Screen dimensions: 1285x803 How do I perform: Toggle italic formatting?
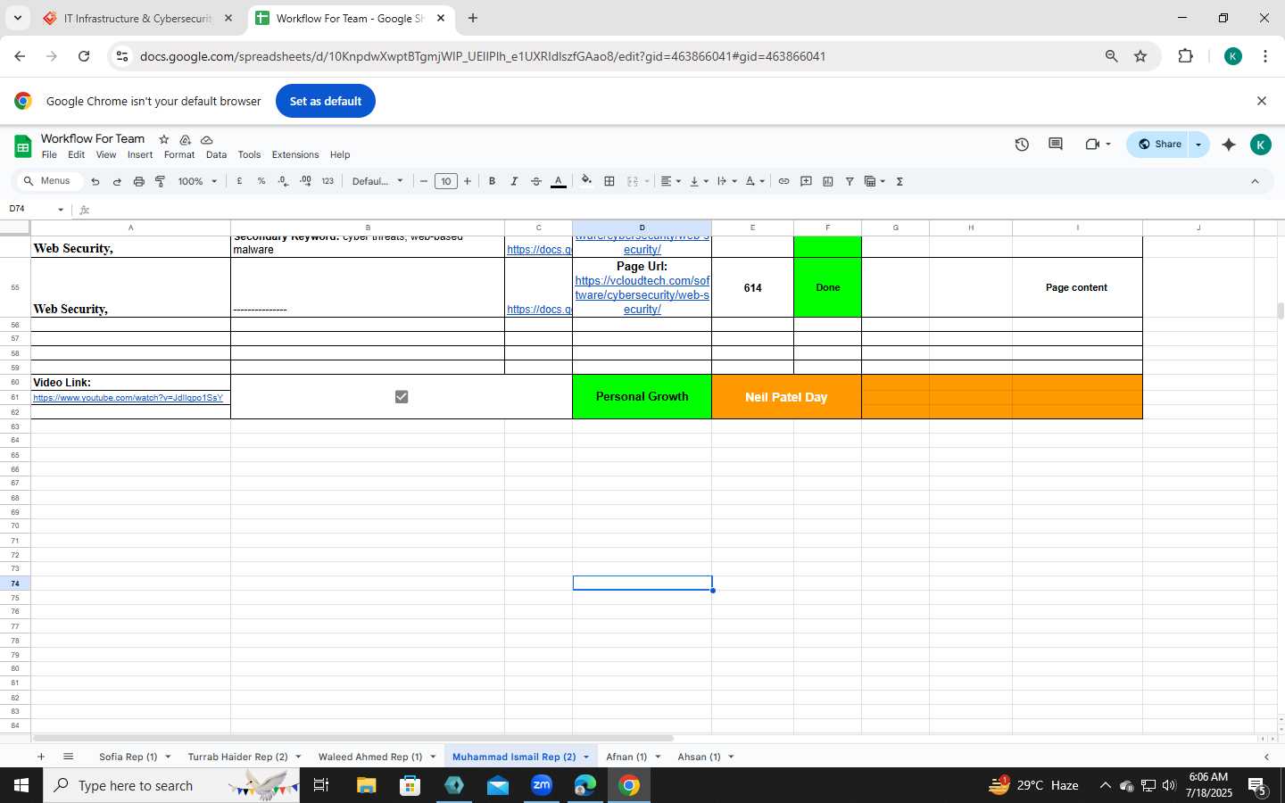[x=514, y=181]
